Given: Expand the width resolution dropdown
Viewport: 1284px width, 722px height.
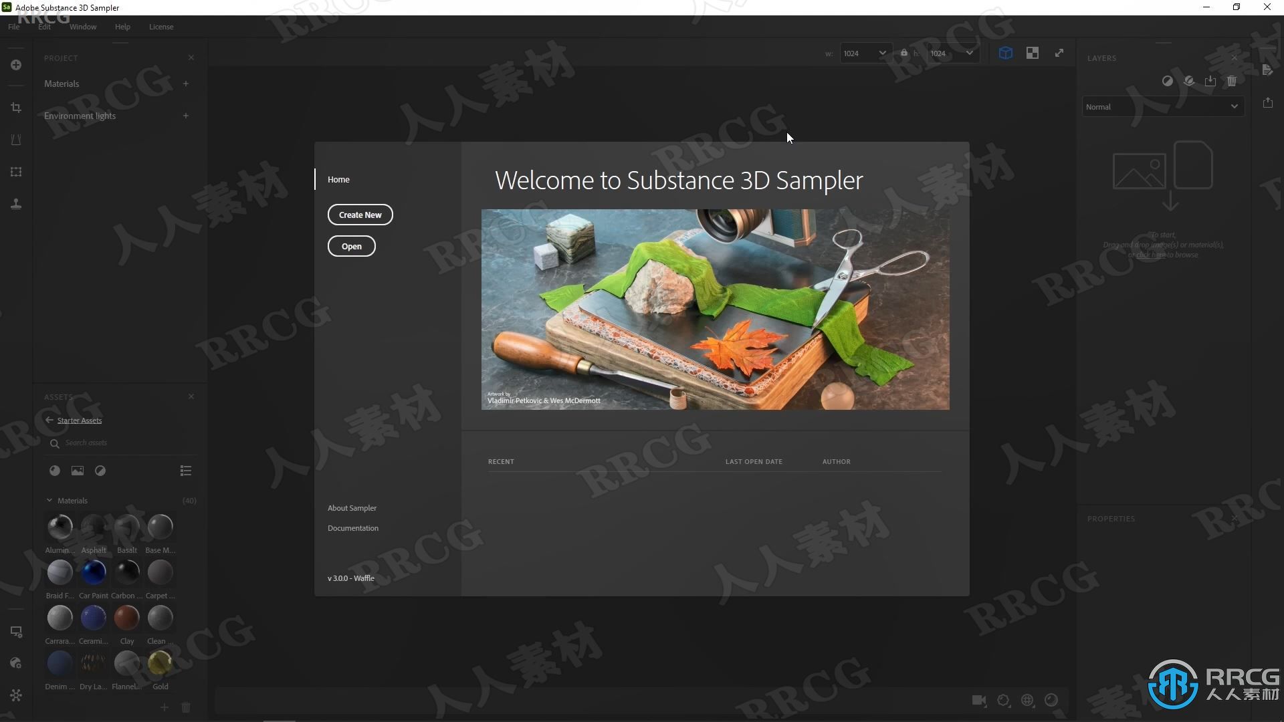Looking at the screenshot, I should point(881,53).
